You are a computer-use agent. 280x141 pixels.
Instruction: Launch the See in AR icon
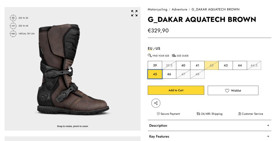[13, 26]
